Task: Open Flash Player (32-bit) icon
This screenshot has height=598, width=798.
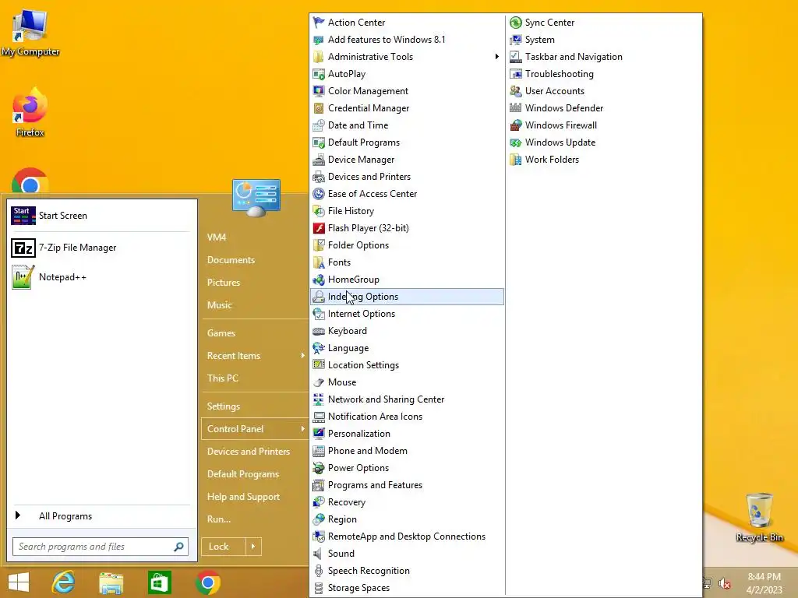Action: [319, 228]
